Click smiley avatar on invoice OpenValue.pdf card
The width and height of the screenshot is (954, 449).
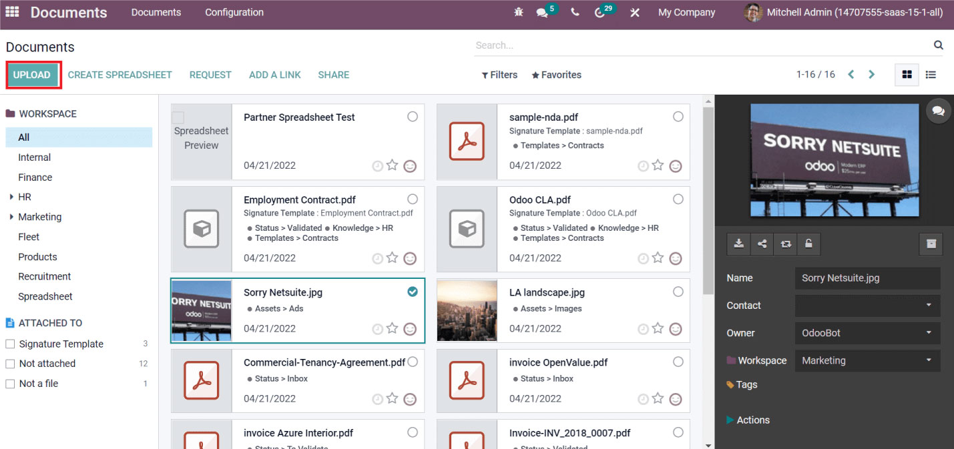[676, 399]
